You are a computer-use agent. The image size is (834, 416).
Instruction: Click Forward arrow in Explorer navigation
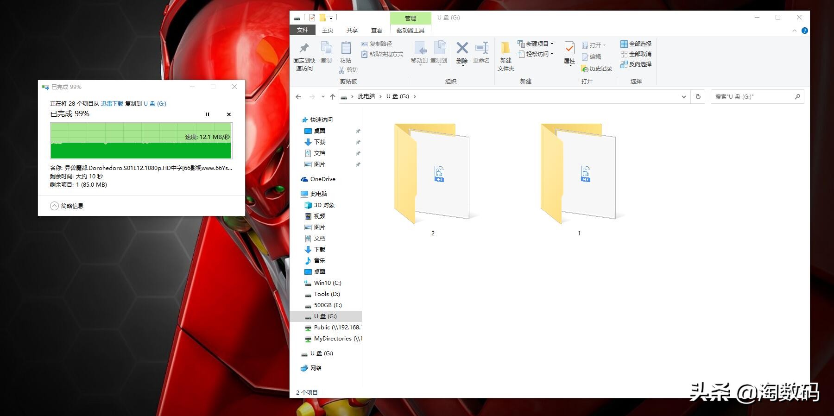click(x=312, y=97)
